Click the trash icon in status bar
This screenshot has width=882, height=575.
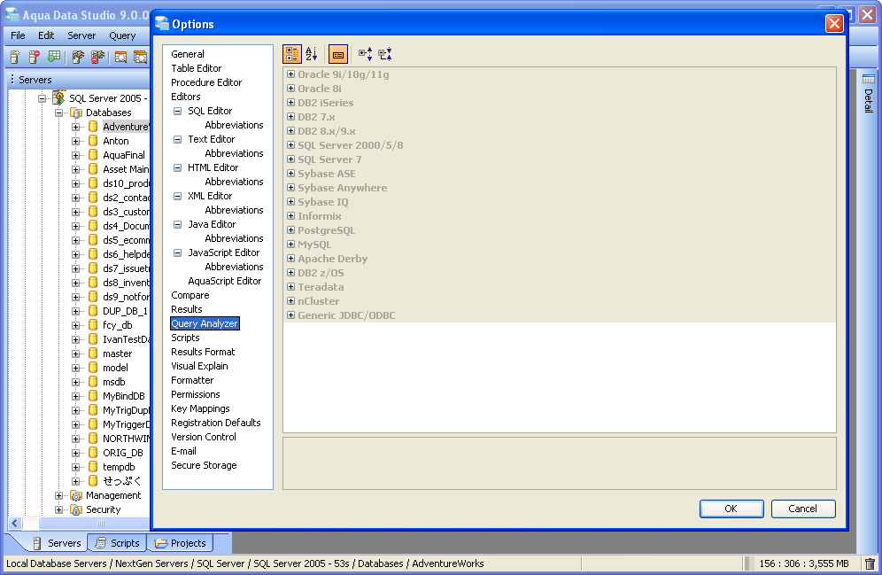(870, 563)
